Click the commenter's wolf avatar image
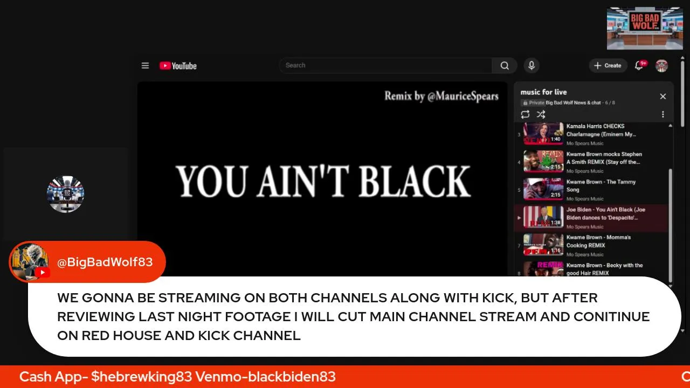Viewport: 690px width, 388px height. pyautogui.click(x=29, y=262)
